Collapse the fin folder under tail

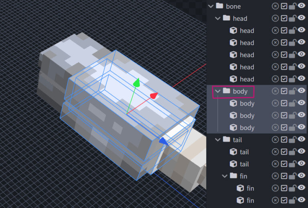225,176
